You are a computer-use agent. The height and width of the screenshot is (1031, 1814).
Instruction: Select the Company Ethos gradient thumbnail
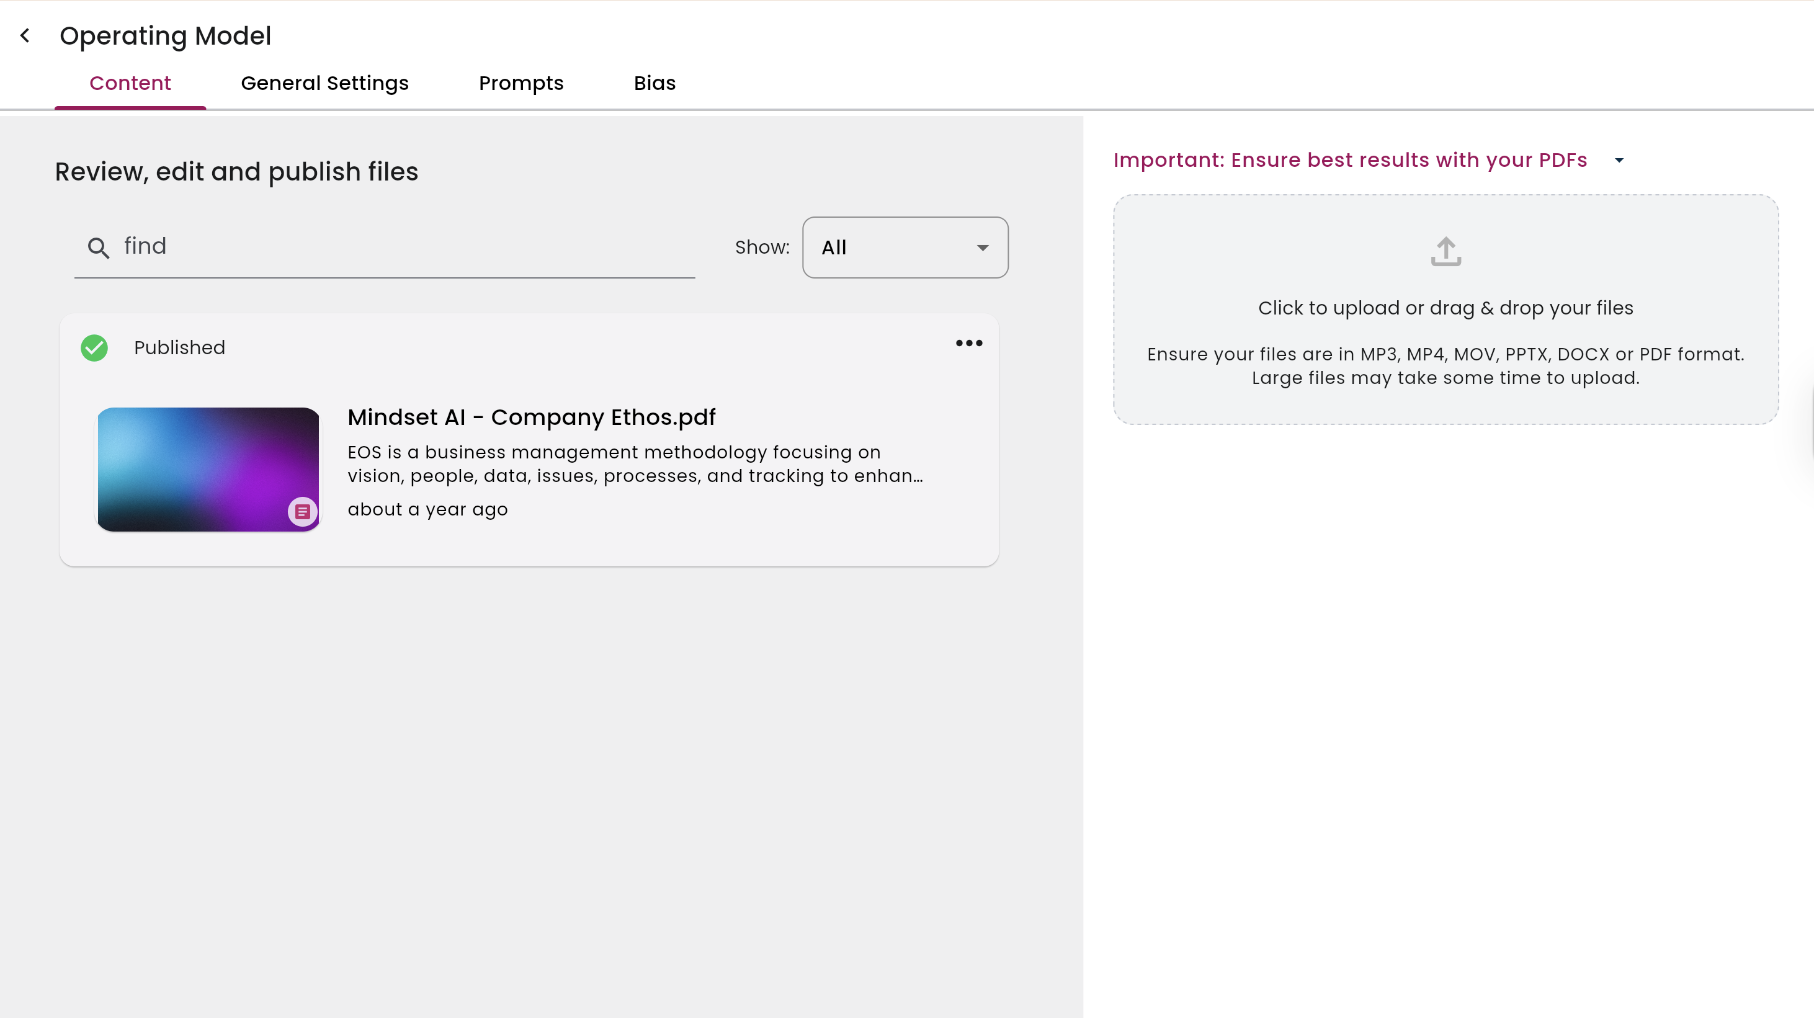[x=208, y=470]
